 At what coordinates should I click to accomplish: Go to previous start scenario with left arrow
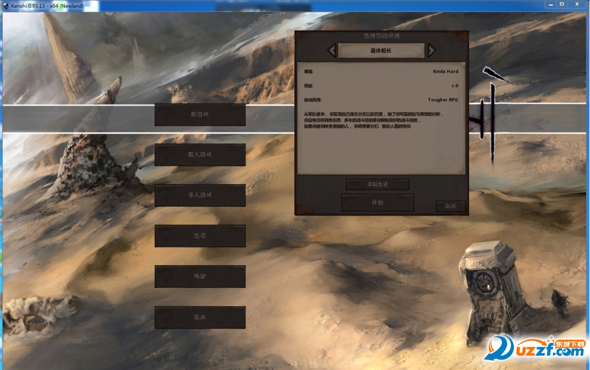click(x=331, y=51)
